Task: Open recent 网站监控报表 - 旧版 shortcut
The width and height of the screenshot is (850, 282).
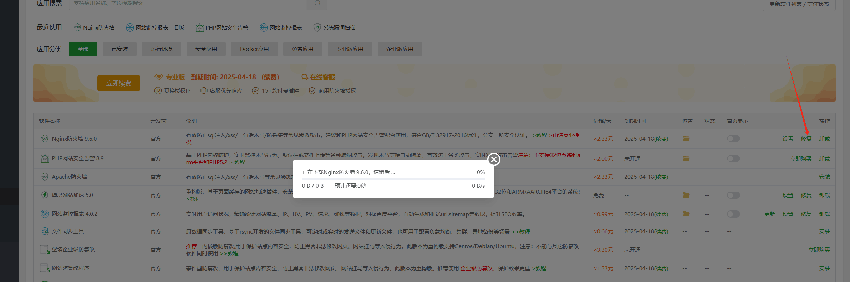Action: 155,27
